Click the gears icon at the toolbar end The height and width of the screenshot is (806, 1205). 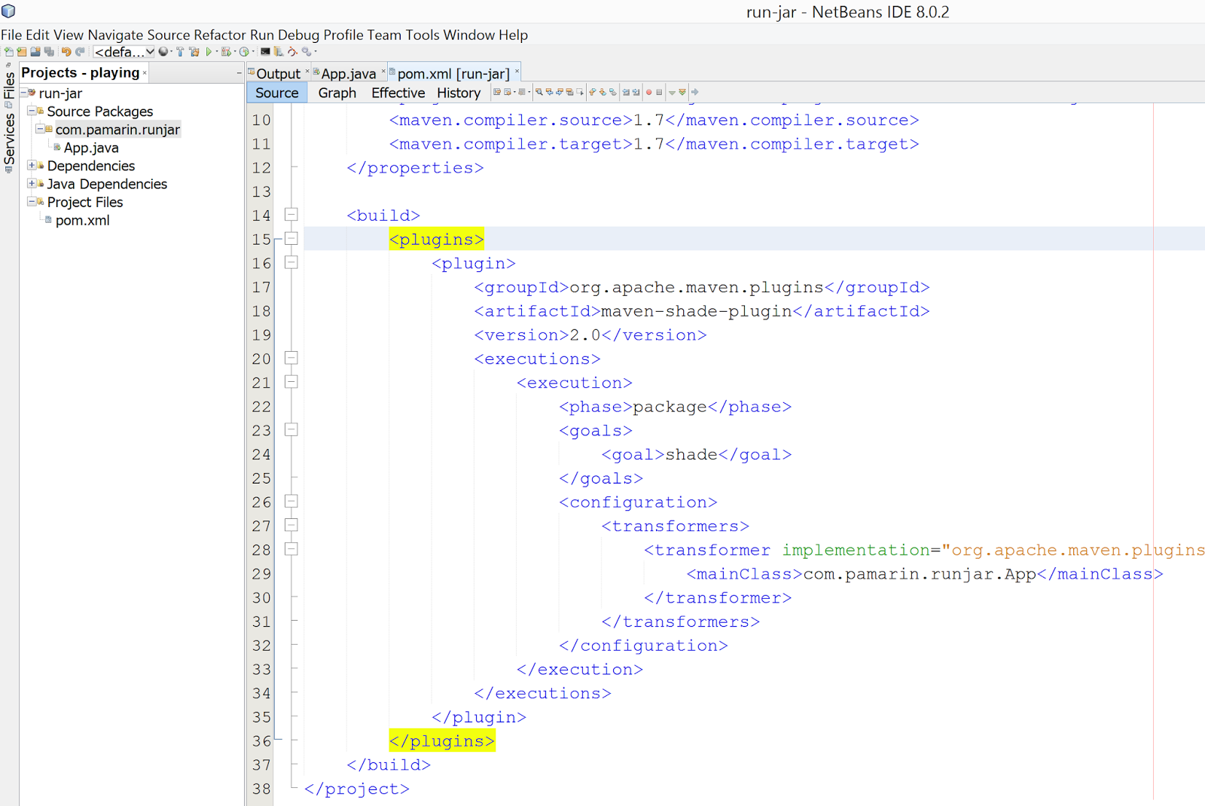307,52
